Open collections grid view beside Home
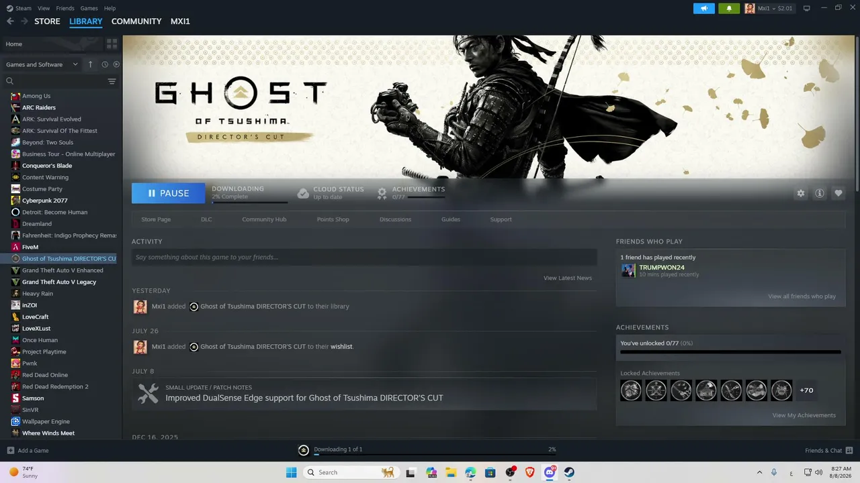Viewport: 860px width, 483px height. [x=112, y=44]
